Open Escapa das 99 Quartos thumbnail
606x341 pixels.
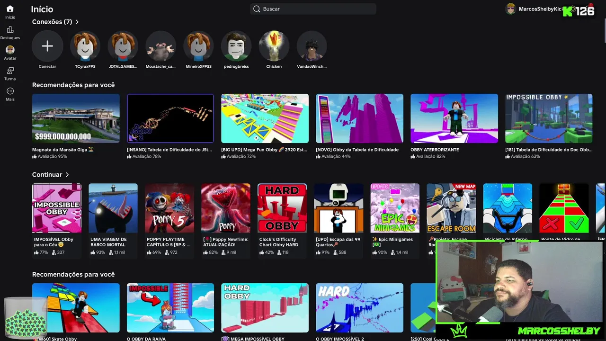point(339,208)
